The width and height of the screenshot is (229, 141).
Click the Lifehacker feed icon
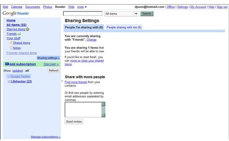pos(9,82)
